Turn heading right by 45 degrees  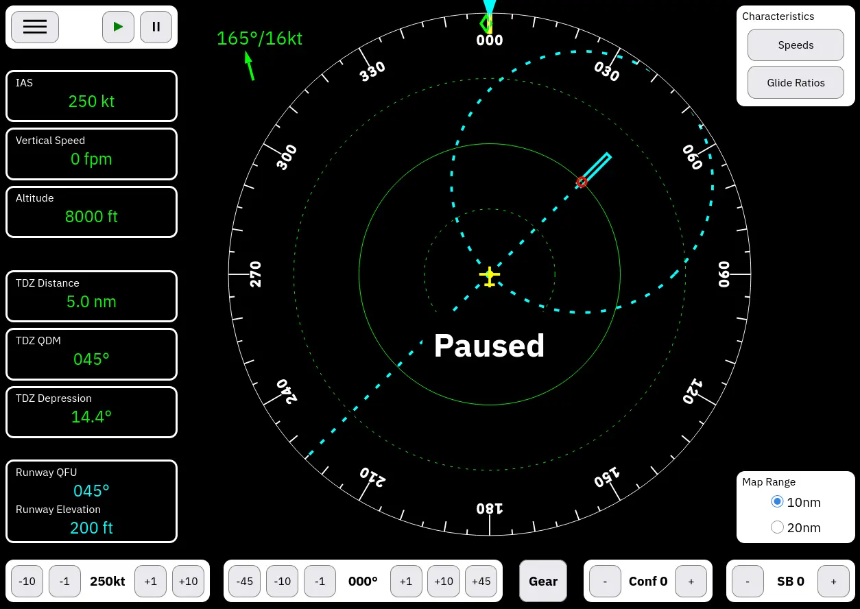coord(481,581)
